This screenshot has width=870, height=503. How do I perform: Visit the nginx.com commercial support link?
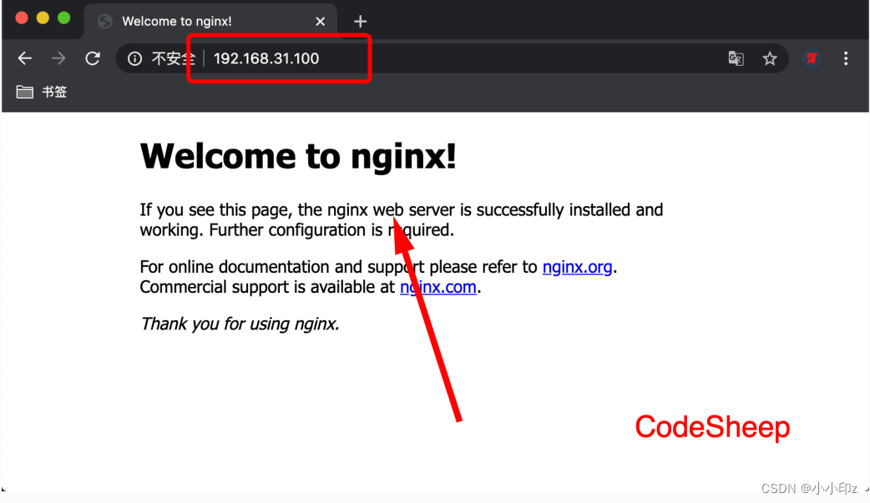click(x=438, y=287)
